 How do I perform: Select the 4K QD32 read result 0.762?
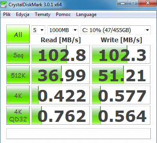(61, 115)
